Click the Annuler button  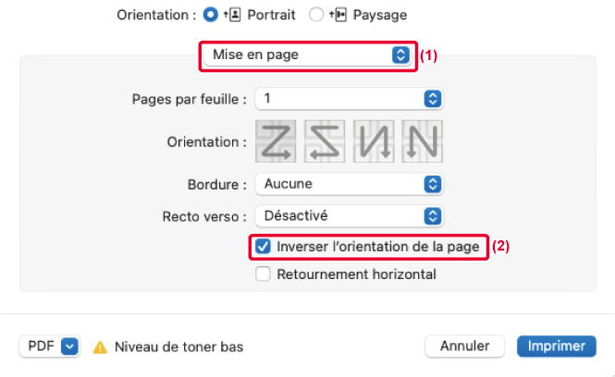point(464,347)
